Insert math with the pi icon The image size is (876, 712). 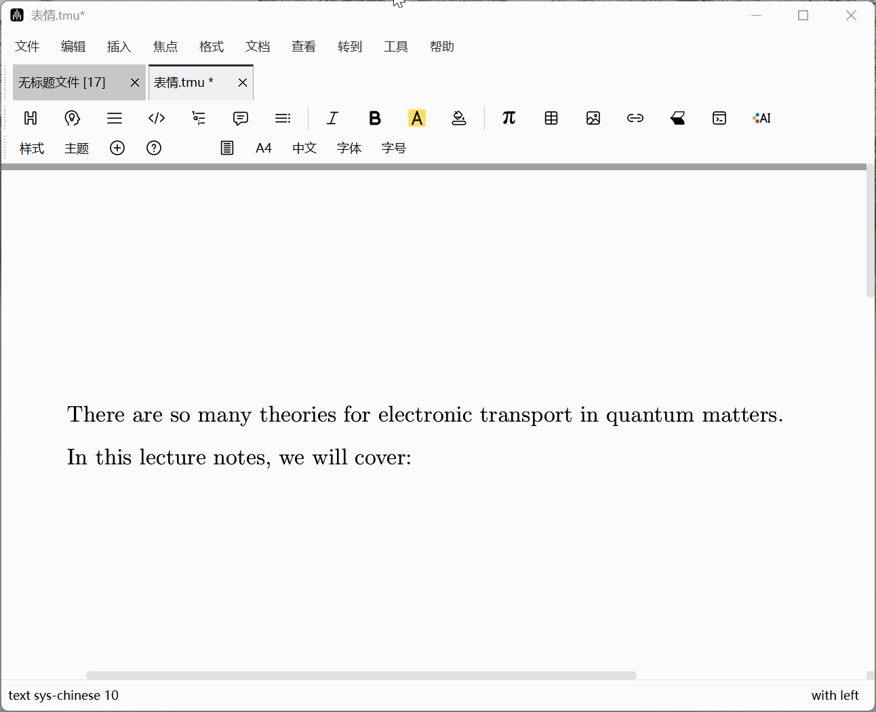coord(509,118)
